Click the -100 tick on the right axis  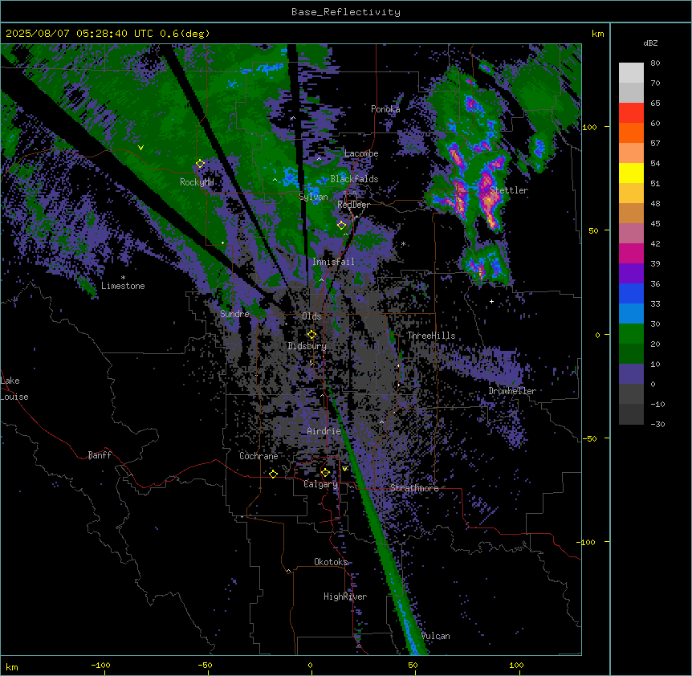point(587,542)
